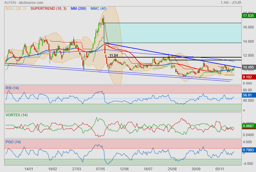Click the green 0.0687 Vortex value tag

click(248, 126)
